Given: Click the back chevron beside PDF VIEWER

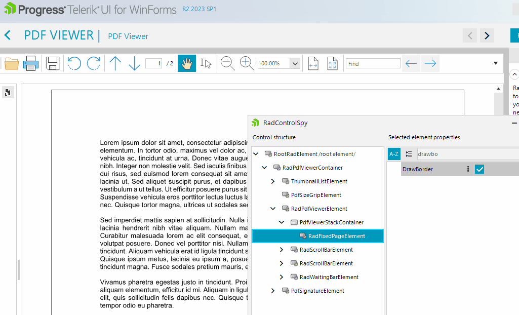Looking at the screenshot, I should 8,35.
